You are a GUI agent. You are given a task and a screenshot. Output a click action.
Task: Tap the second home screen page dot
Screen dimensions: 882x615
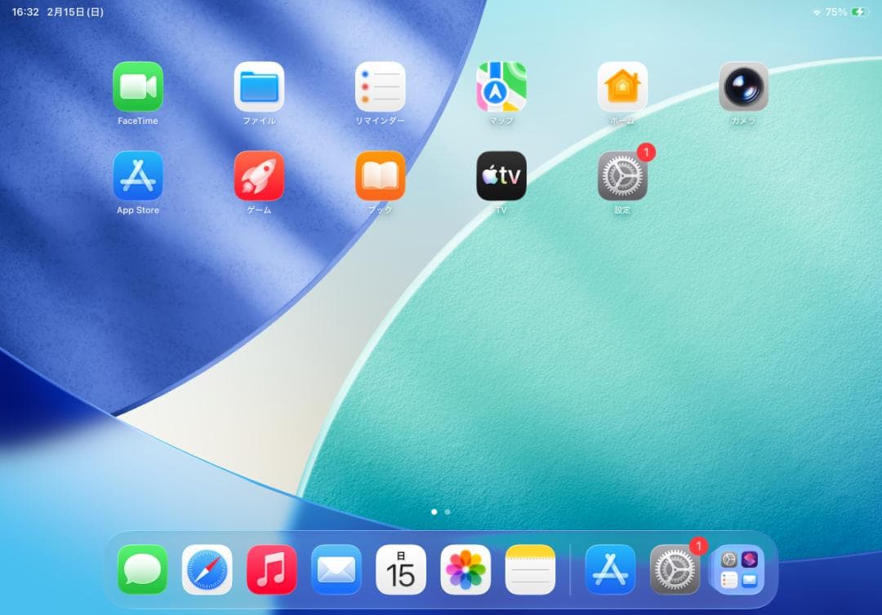click(x=448, y=511)
